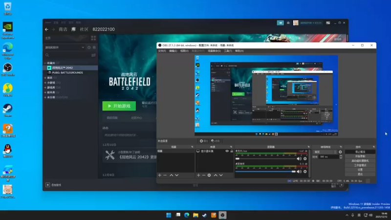
Task: Toggle 工作室模式 in OBS controls
Action: click(x=360, y=165)
